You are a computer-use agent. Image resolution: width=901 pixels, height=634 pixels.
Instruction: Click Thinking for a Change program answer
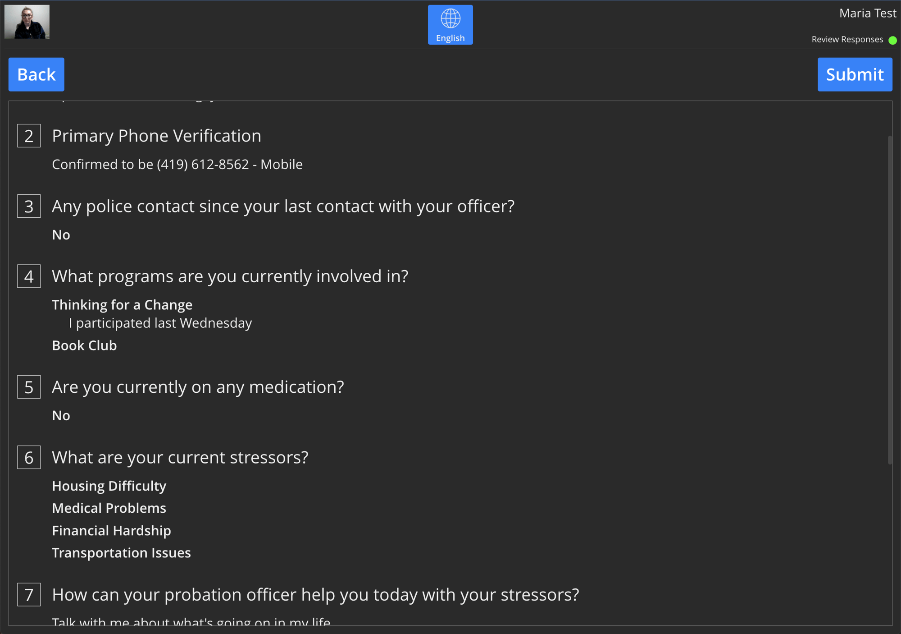tap(122, 305)
